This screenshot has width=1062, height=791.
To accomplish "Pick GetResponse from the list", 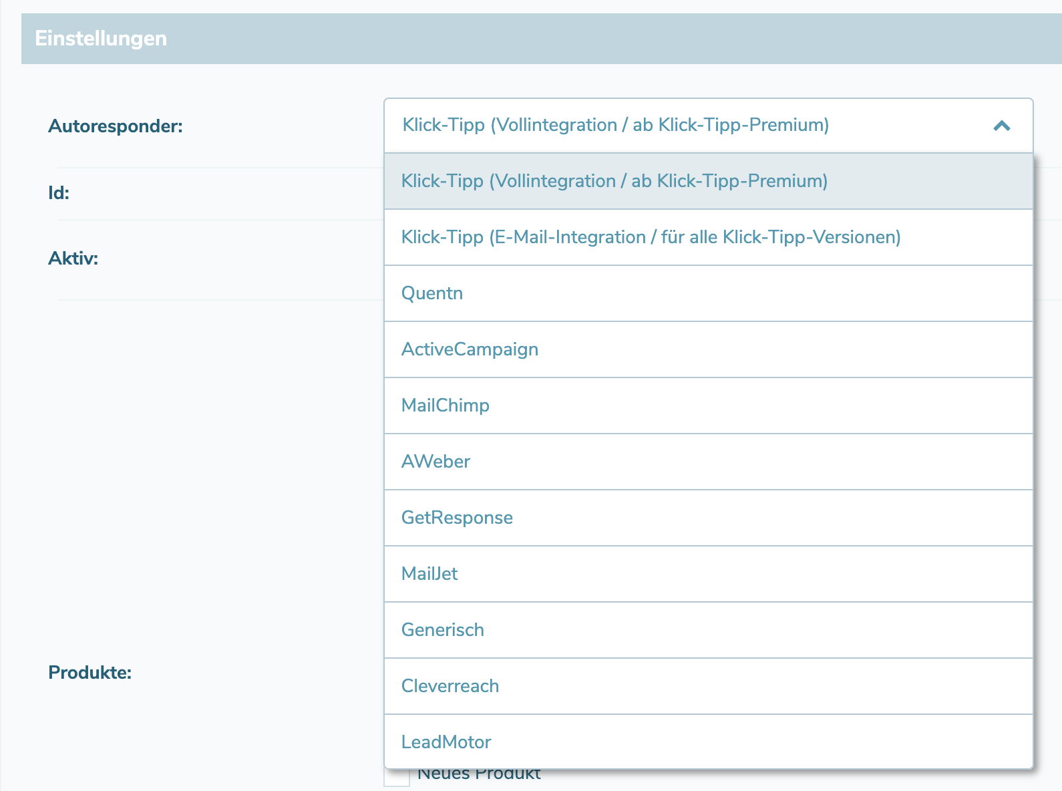I will coord(457,518).
